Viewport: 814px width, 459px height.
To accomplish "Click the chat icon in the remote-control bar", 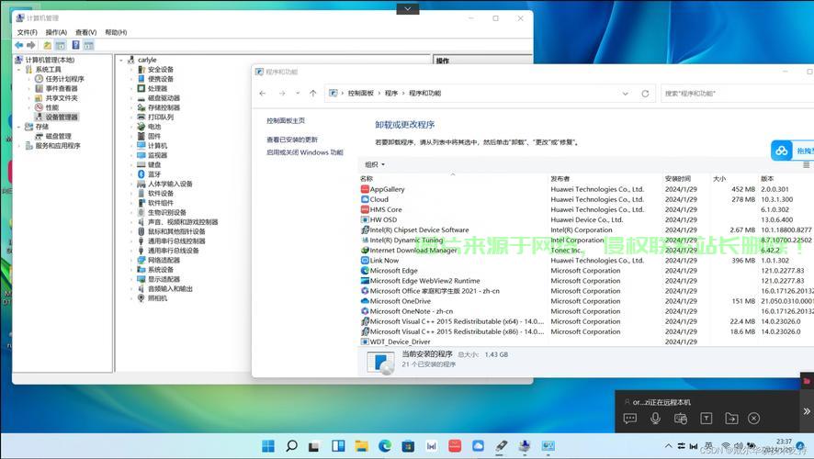I will pyautogui.click(x=630, y=419).
